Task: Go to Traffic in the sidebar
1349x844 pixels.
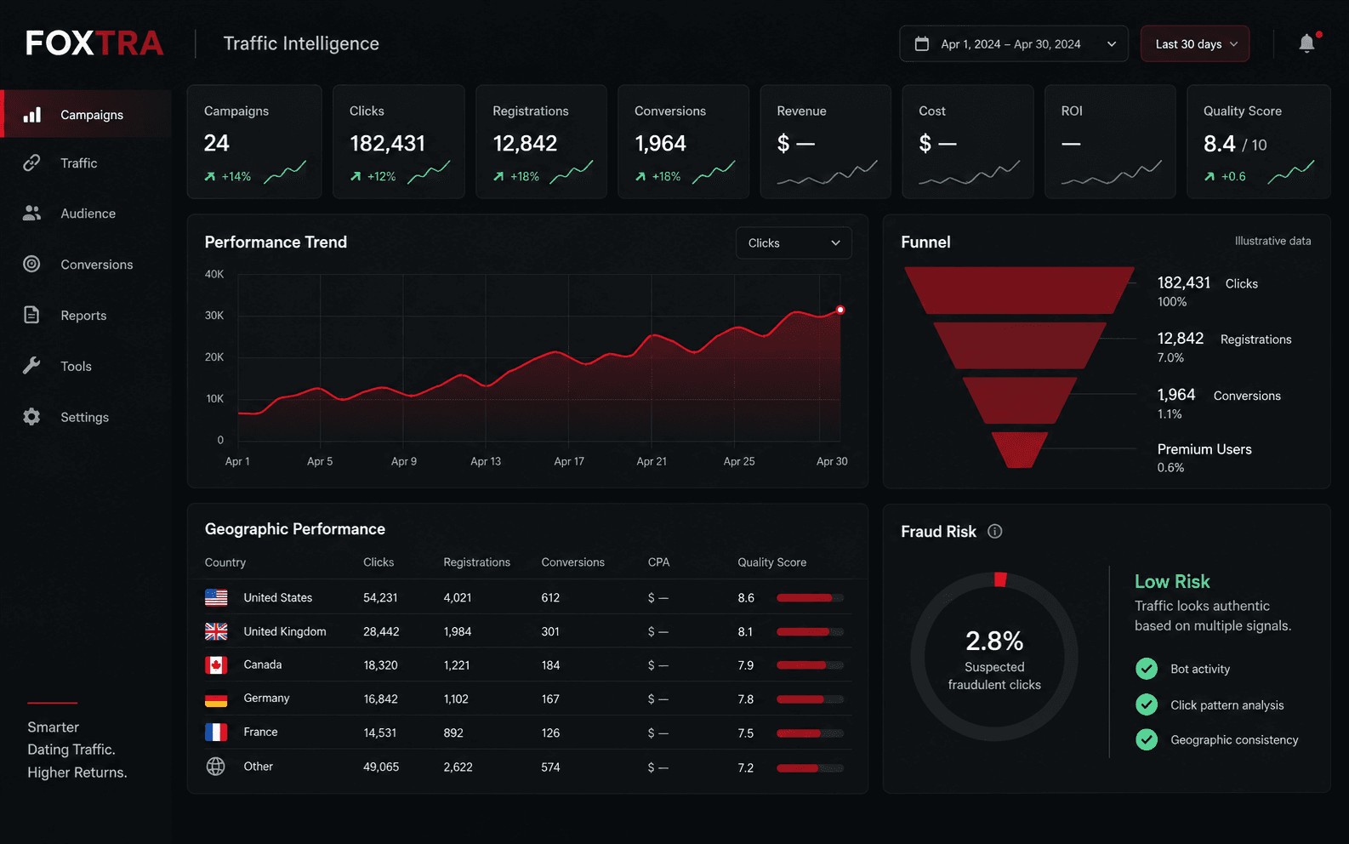Action: 87,163
